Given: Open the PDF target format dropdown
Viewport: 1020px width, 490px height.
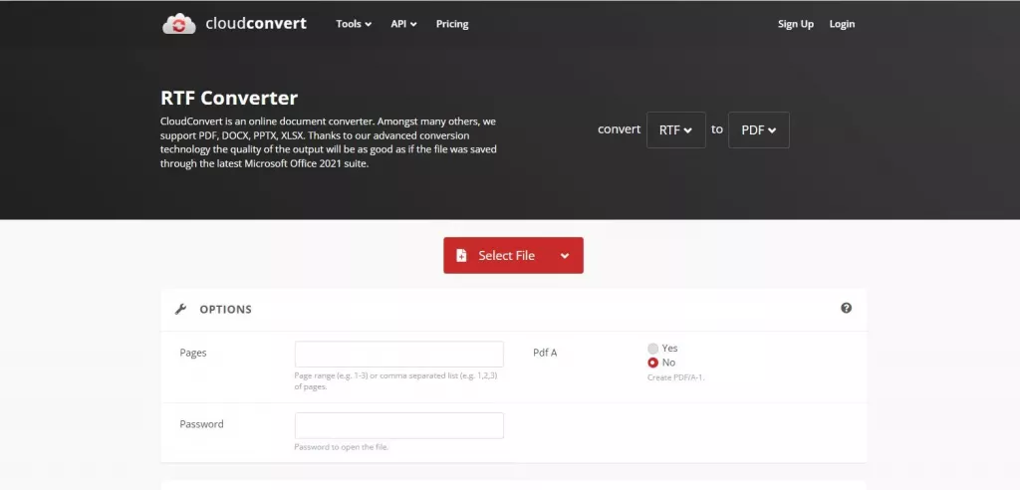Looking at the screenshot, I should coord(758,130).
